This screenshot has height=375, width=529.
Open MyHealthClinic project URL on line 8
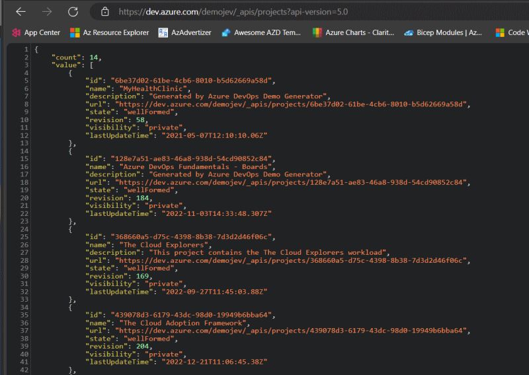point(290,104)
